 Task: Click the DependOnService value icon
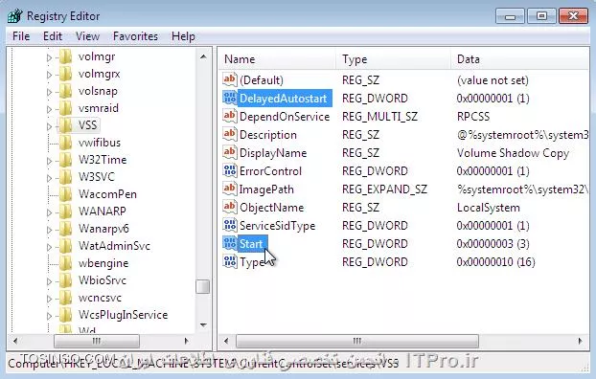(x=230, y=116)
